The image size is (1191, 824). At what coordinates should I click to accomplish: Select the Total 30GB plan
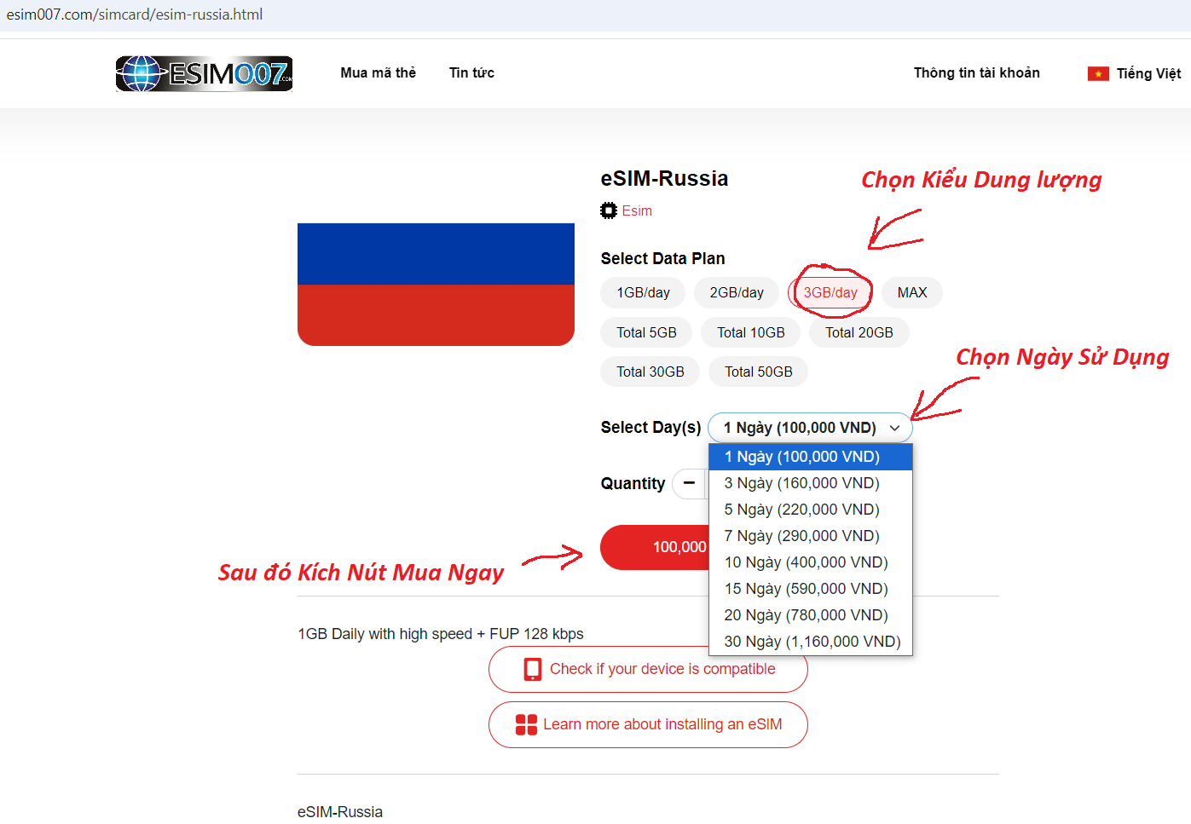tap(650, 372)
